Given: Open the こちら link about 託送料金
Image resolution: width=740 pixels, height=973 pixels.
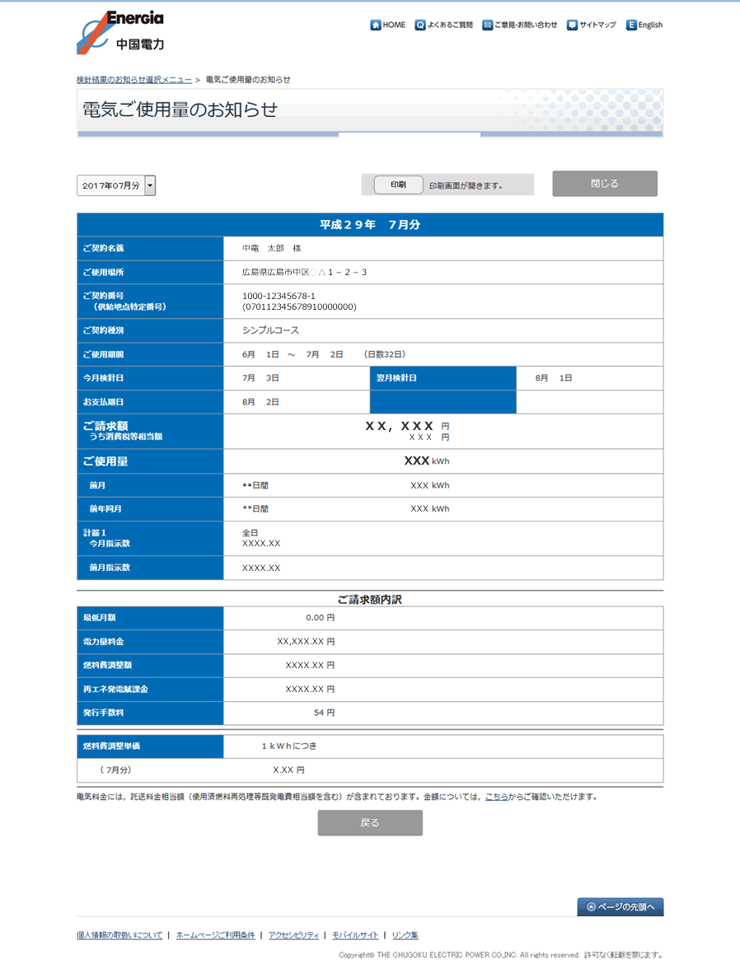Looking at the screenshot, I should pyautogui.click(x=497, y=797).
